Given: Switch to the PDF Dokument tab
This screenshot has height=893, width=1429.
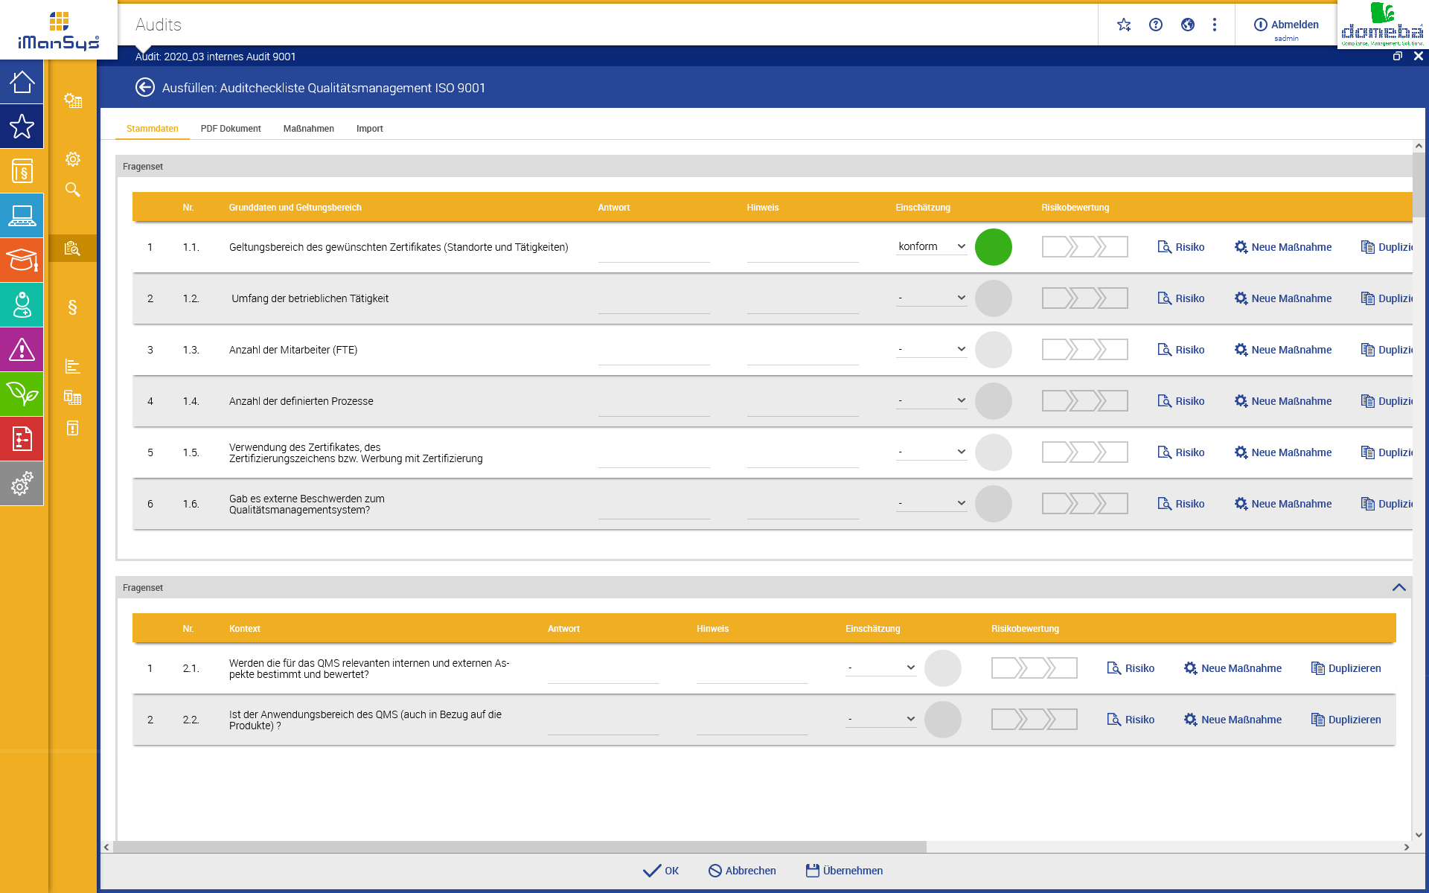Looking at the screenshot, I should pyautogui.click(x=231, y=128).
